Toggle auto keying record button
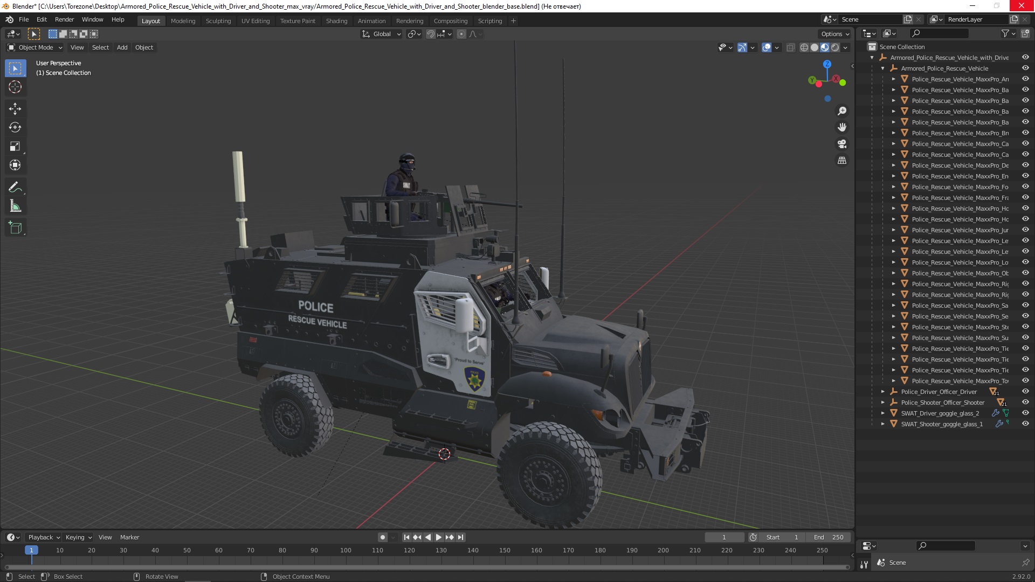The image size is (1035, 582). pos(383,537)
